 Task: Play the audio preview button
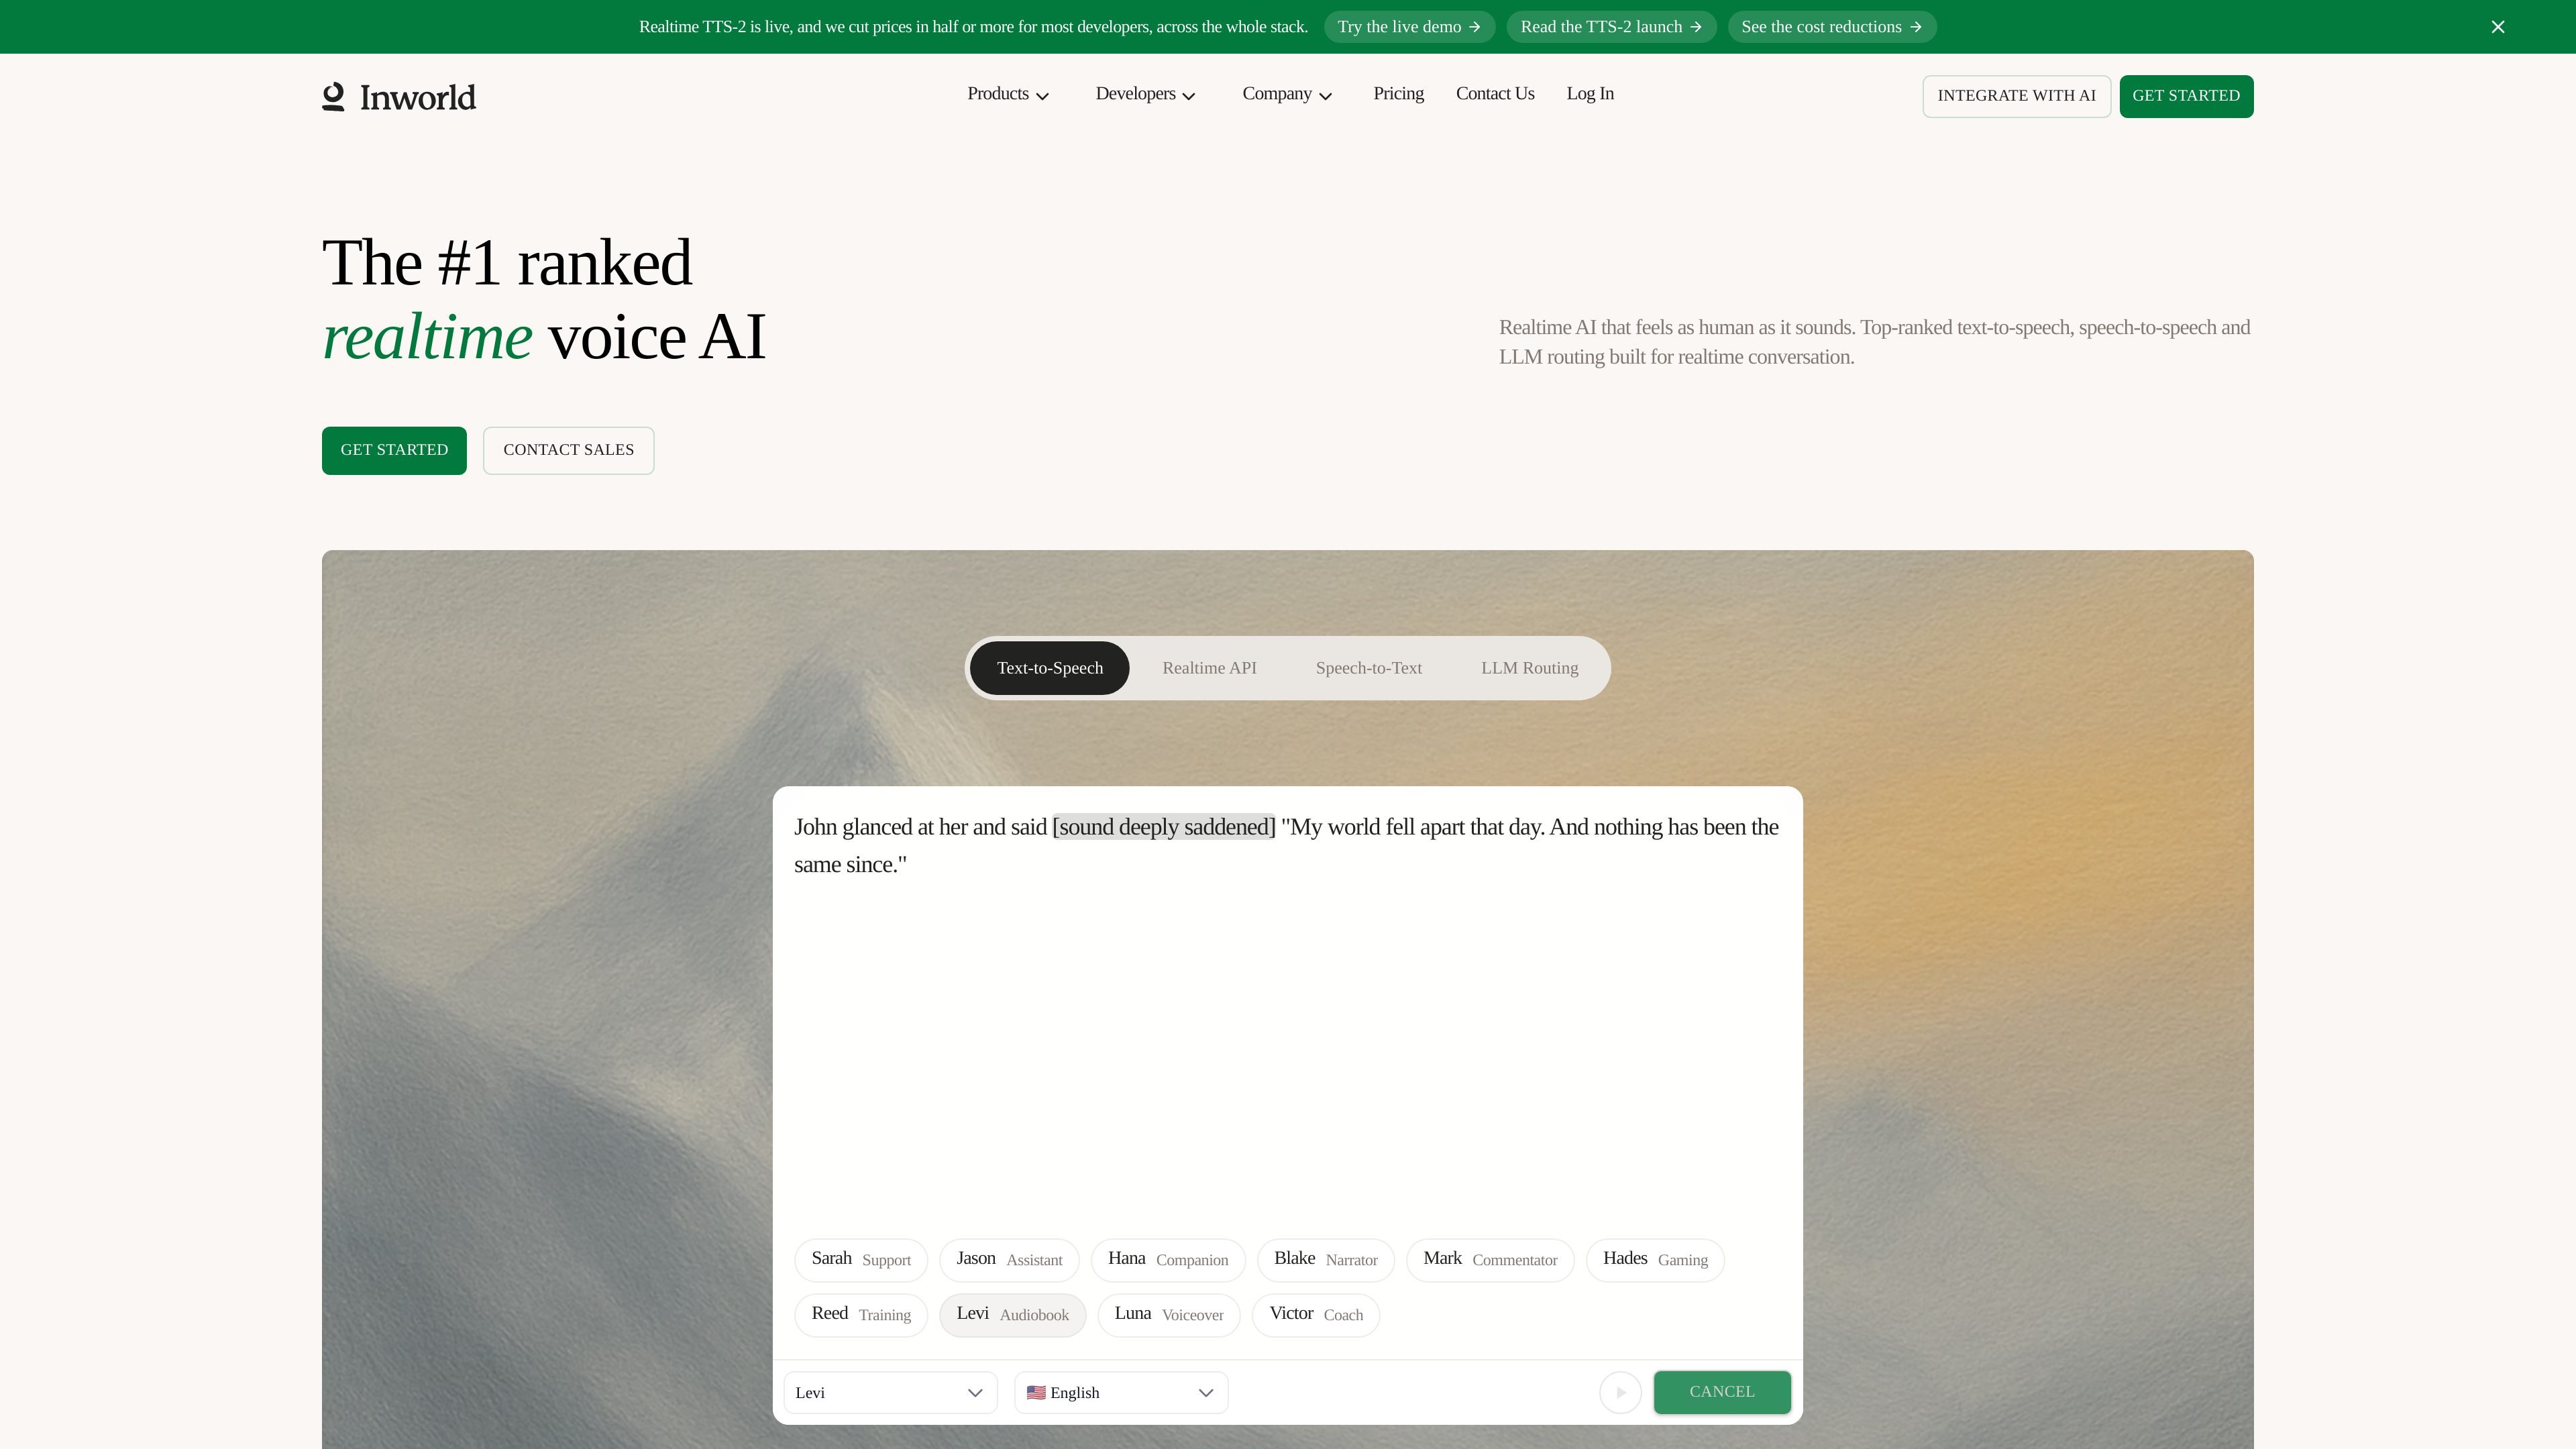pos(1620,1392)
